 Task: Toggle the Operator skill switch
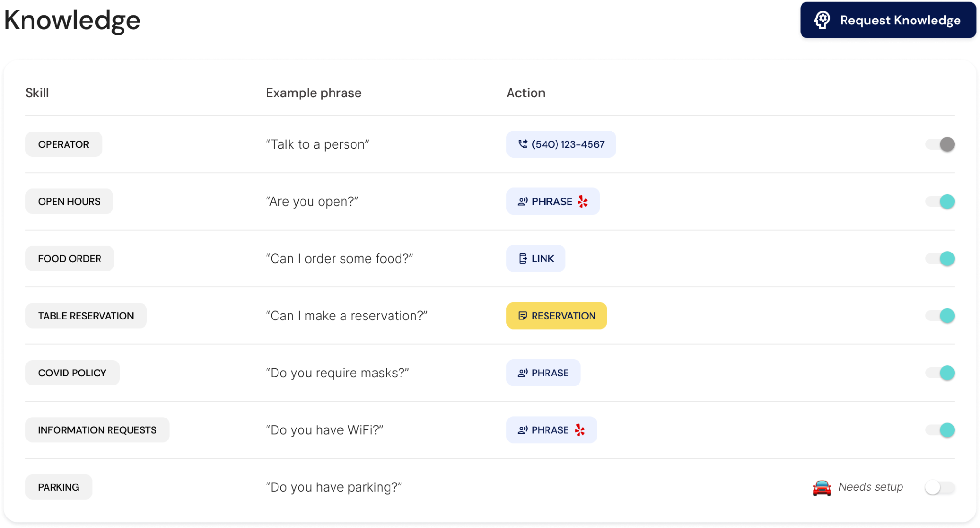pyautogui.click(x=940, y=144)
